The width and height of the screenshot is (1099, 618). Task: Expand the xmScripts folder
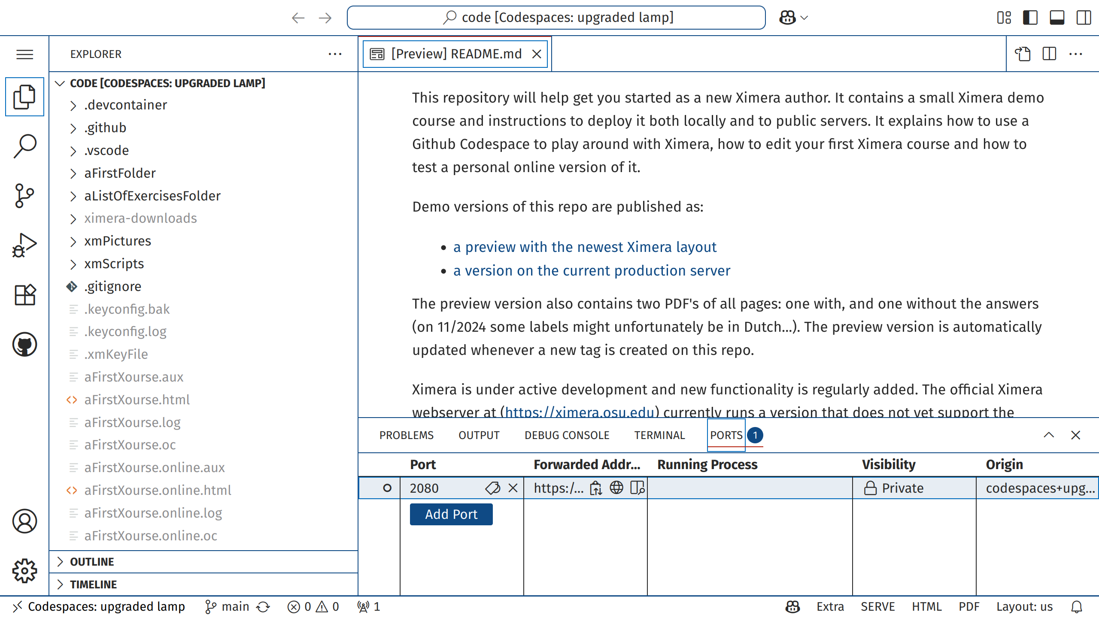point(114,264)
